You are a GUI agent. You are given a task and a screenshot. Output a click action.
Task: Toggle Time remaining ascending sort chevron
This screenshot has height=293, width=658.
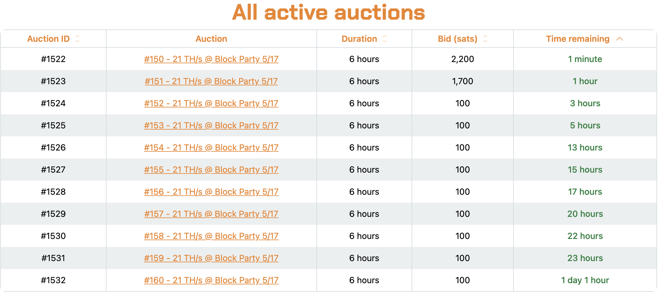click(x=620, y=39)
